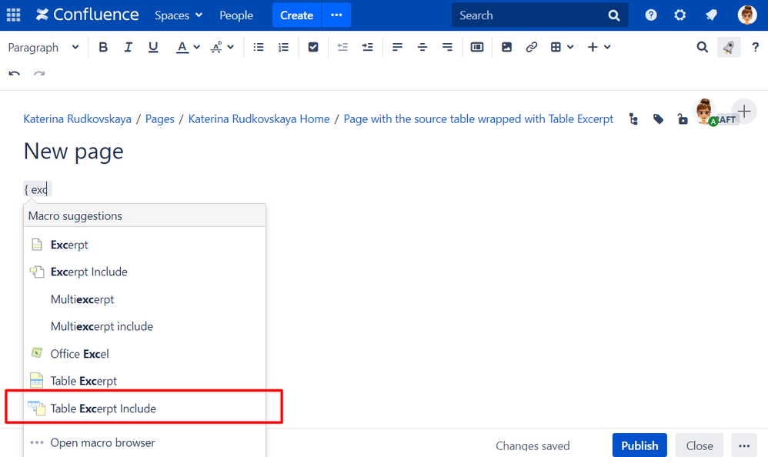768x457 pixels.
Task: Select Multiexcerpt include macro
Action: coord(145,326)
